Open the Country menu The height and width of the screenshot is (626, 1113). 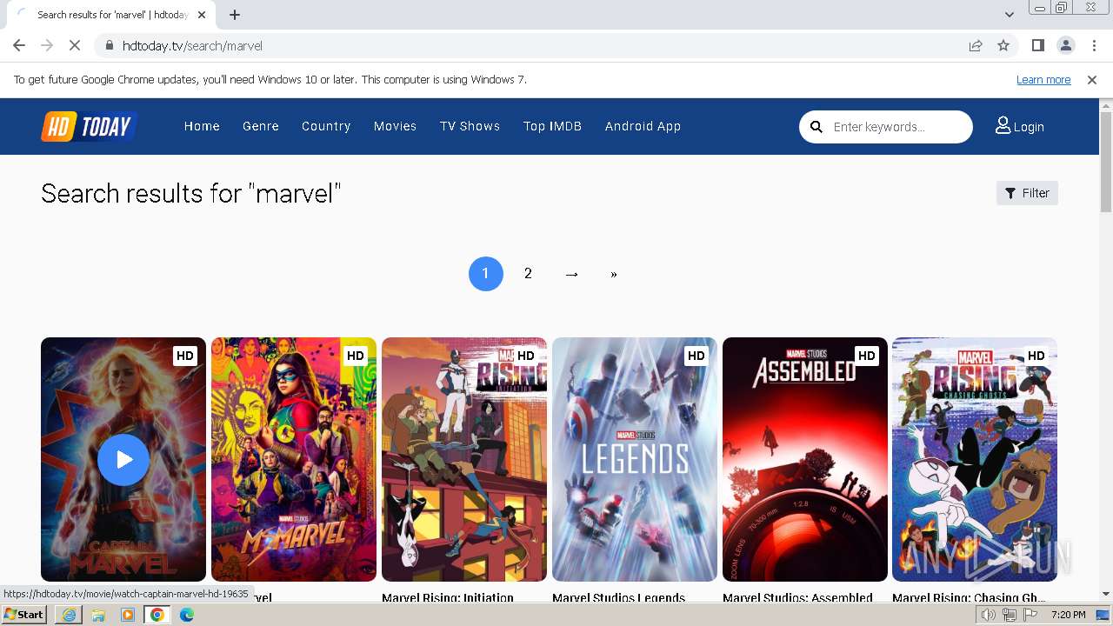pos(326,126)
